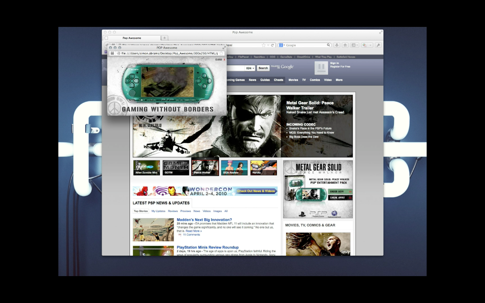
Task: Click GameStats in top network bar
Action: coord(286,57)
